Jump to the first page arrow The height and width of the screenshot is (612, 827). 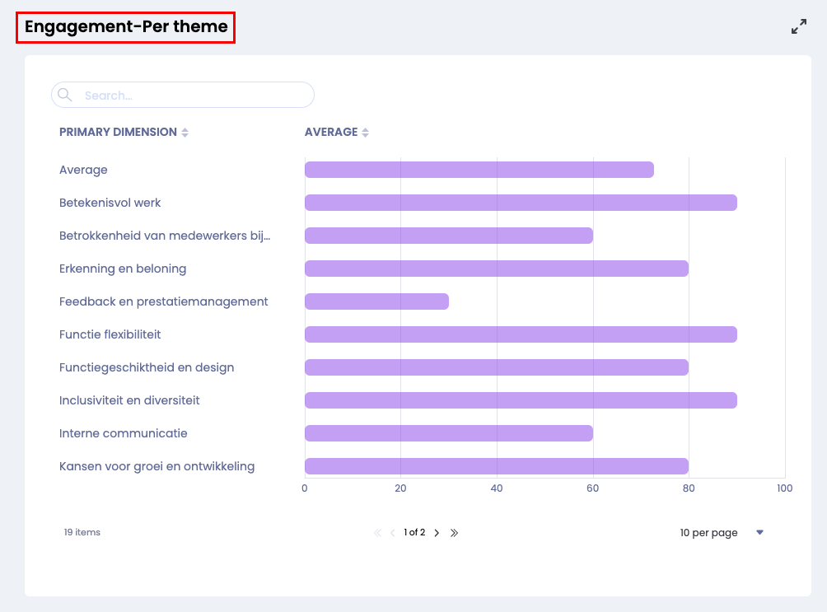(x=377, y=533)
